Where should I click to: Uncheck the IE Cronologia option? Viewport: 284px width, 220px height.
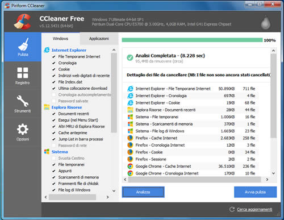(54, 63)
